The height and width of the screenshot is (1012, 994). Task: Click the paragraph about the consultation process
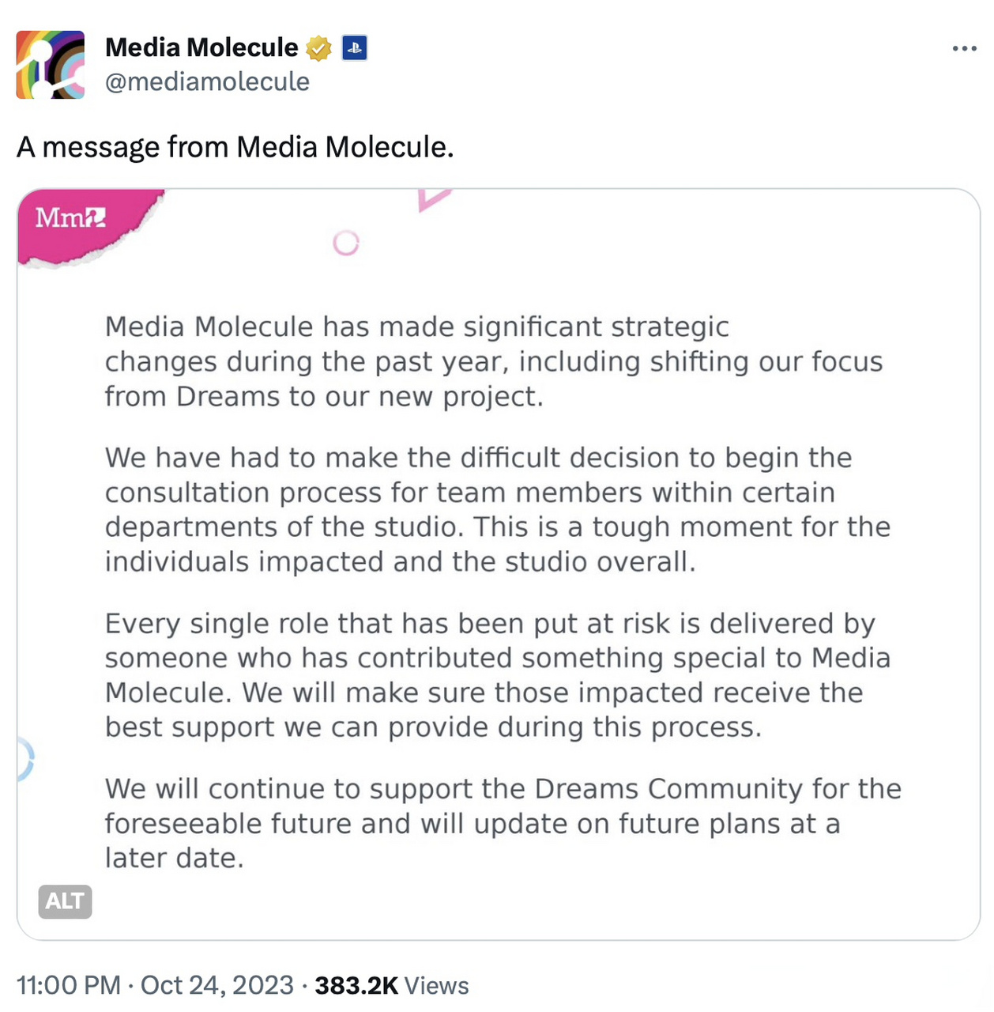click(497, 509)
